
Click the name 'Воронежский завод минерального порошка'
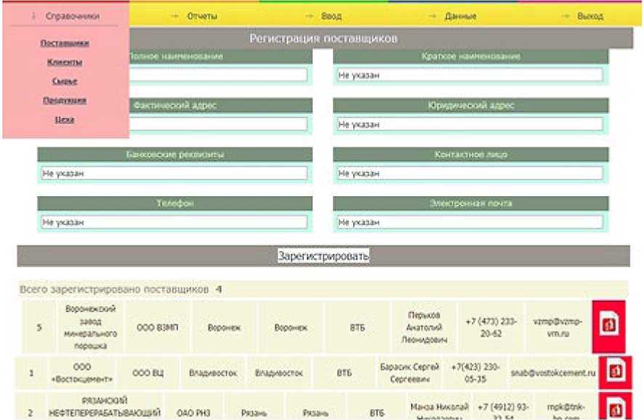91,327
